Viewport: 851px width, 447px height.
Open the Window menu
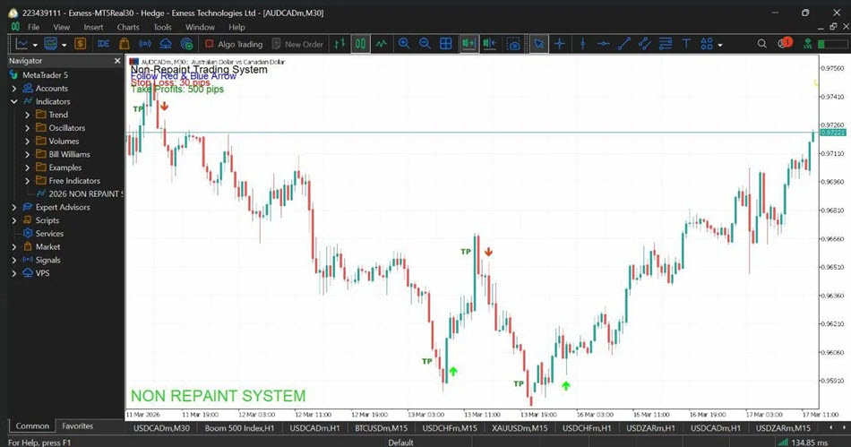[200, 27]
